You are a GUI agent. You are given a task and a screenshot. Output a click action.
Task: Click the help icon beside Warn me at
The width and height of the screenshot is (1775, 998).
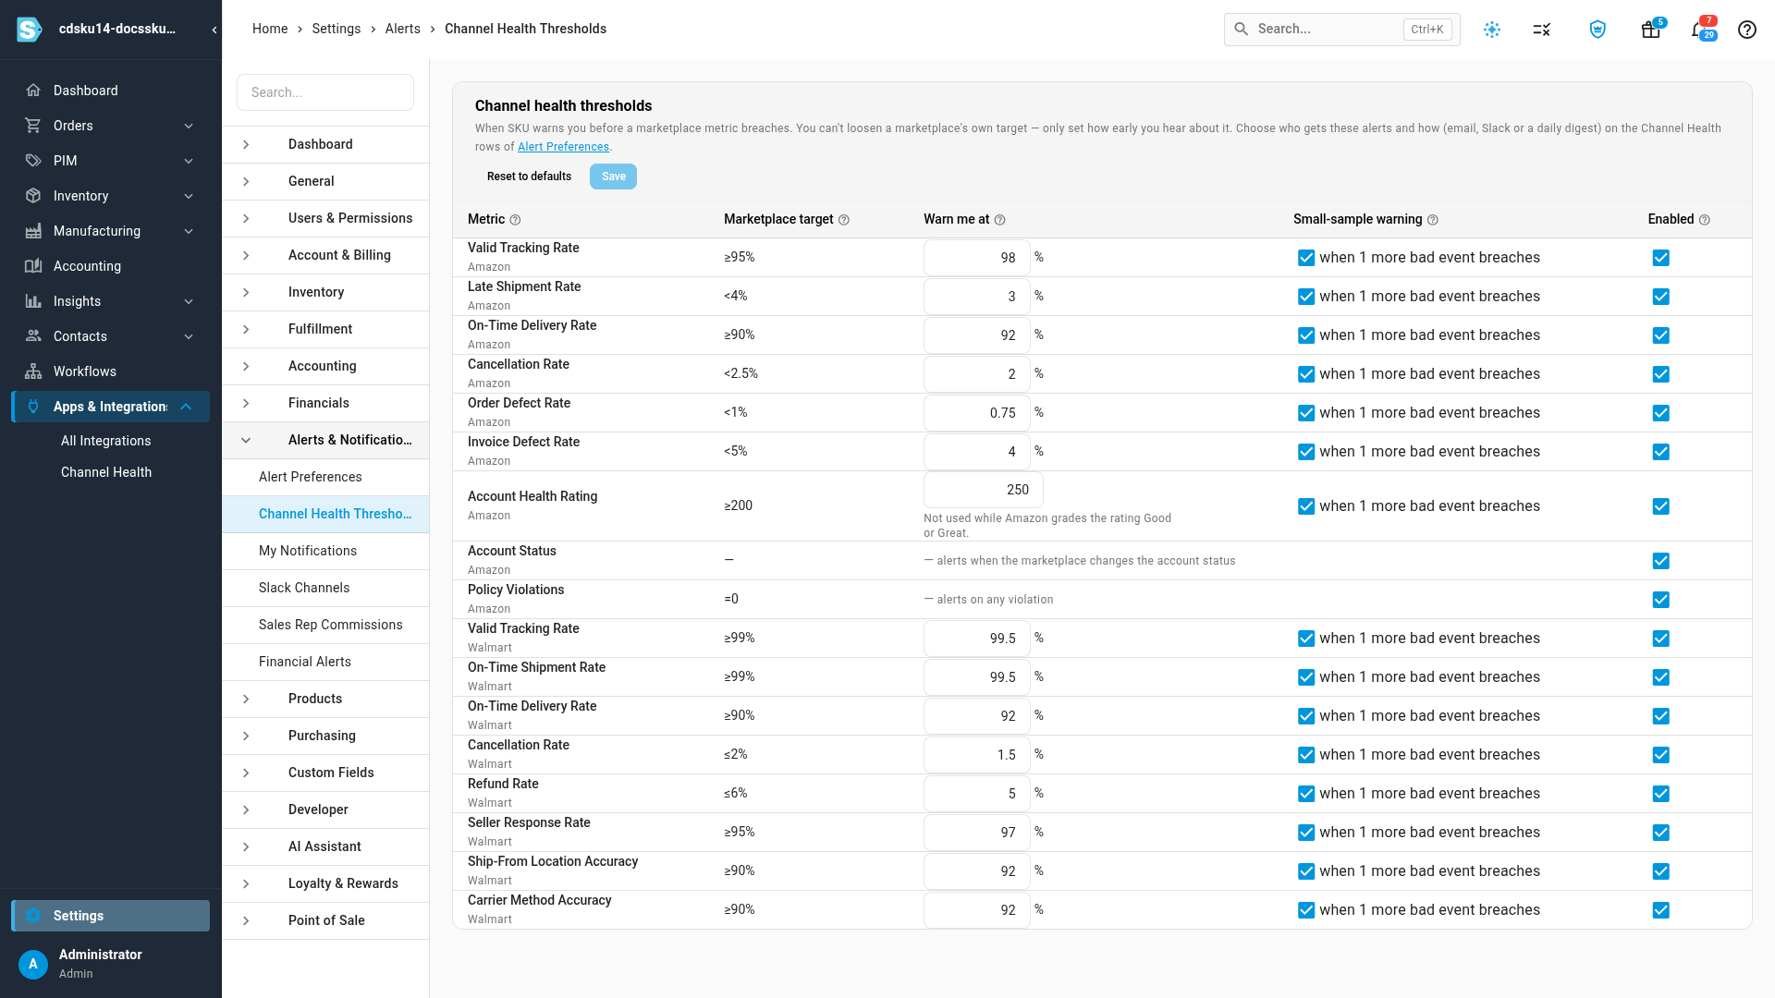tap(1000, 220)
